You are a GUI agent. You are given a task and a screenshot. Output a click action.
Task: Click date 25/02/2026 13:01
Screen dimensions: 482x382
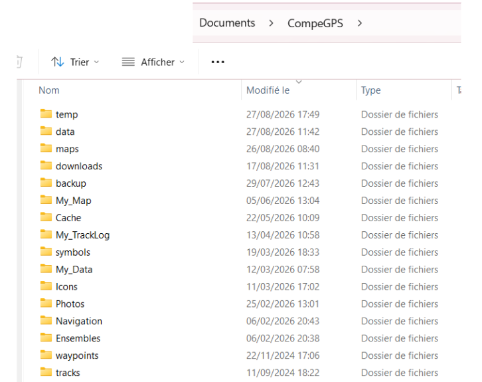(283, 304)
